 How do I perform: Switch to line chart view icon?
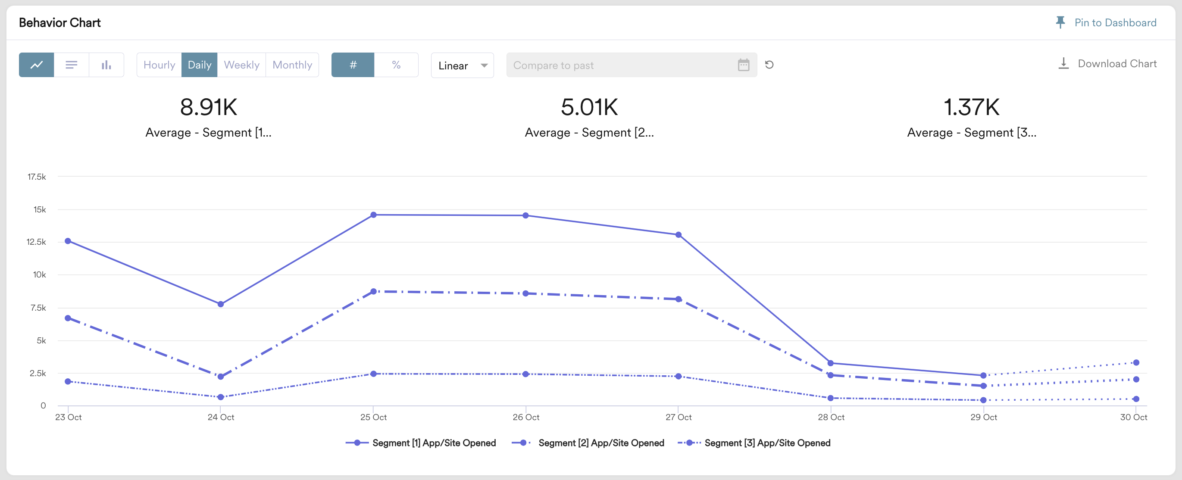pos(36,65)
